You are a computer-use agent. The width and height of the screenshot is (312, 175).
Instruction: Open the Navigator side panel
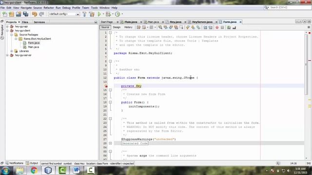pyautogui.click(x=2, y=32)
